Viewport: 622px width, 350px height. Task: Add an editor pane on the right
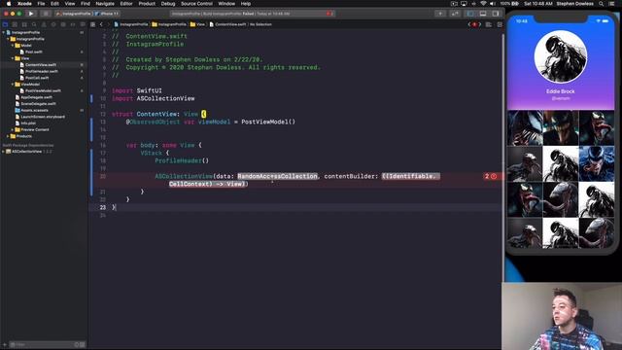tap(500, 24)
